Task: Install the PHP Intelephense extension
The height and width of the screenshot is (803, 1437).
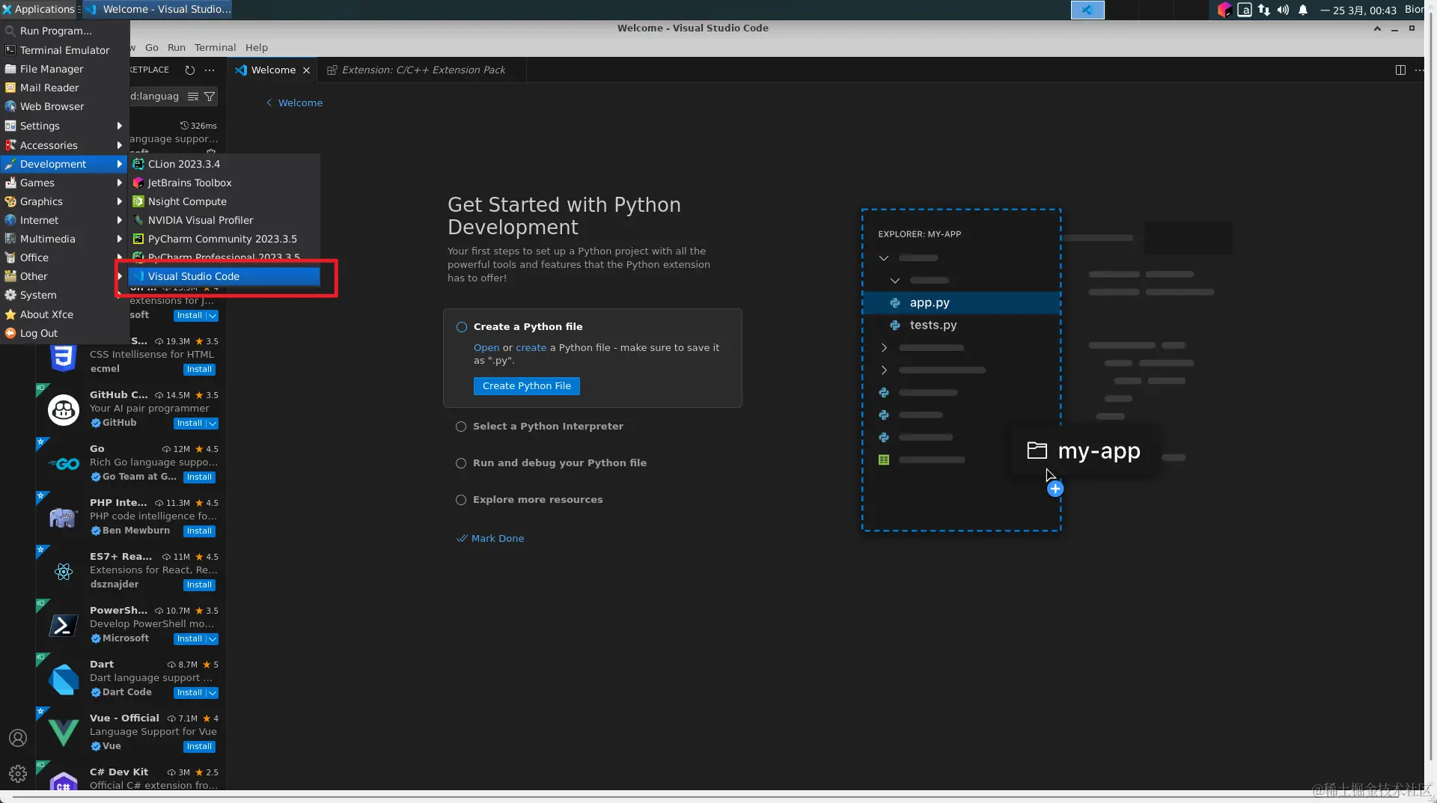Action: click(x=199, y=531)
